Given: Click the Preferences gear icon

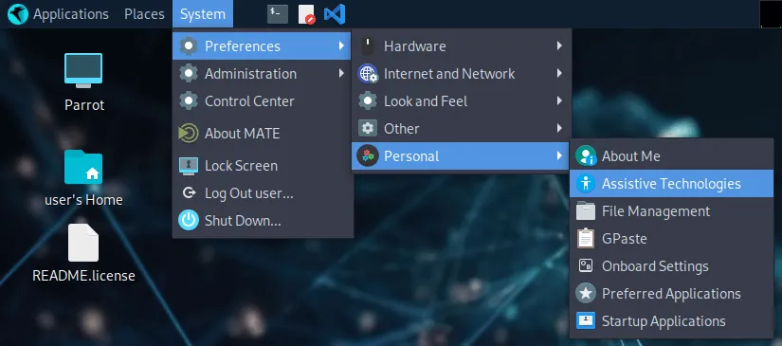Looking at the screenshot, I should tap(188, 46).
